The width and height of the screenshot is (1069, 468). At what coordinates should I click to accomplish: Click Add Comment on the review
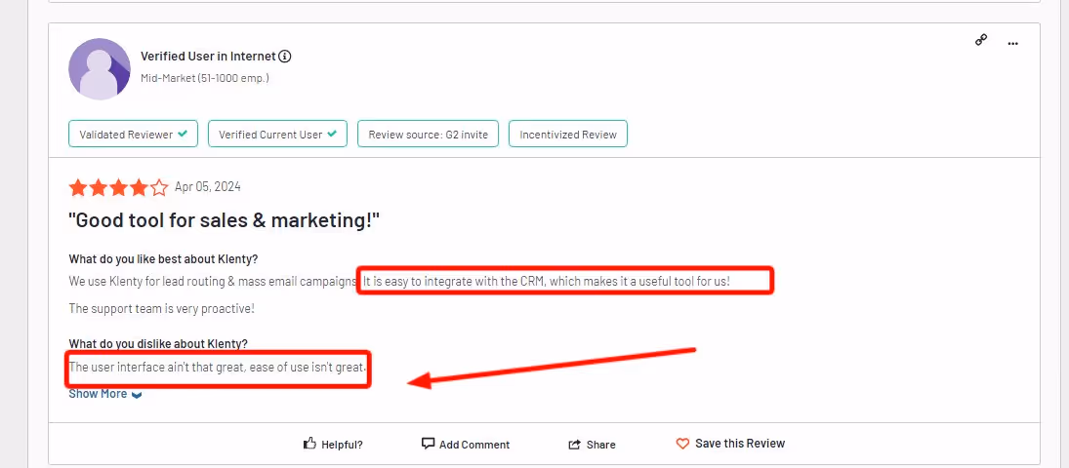pos(466,445)
